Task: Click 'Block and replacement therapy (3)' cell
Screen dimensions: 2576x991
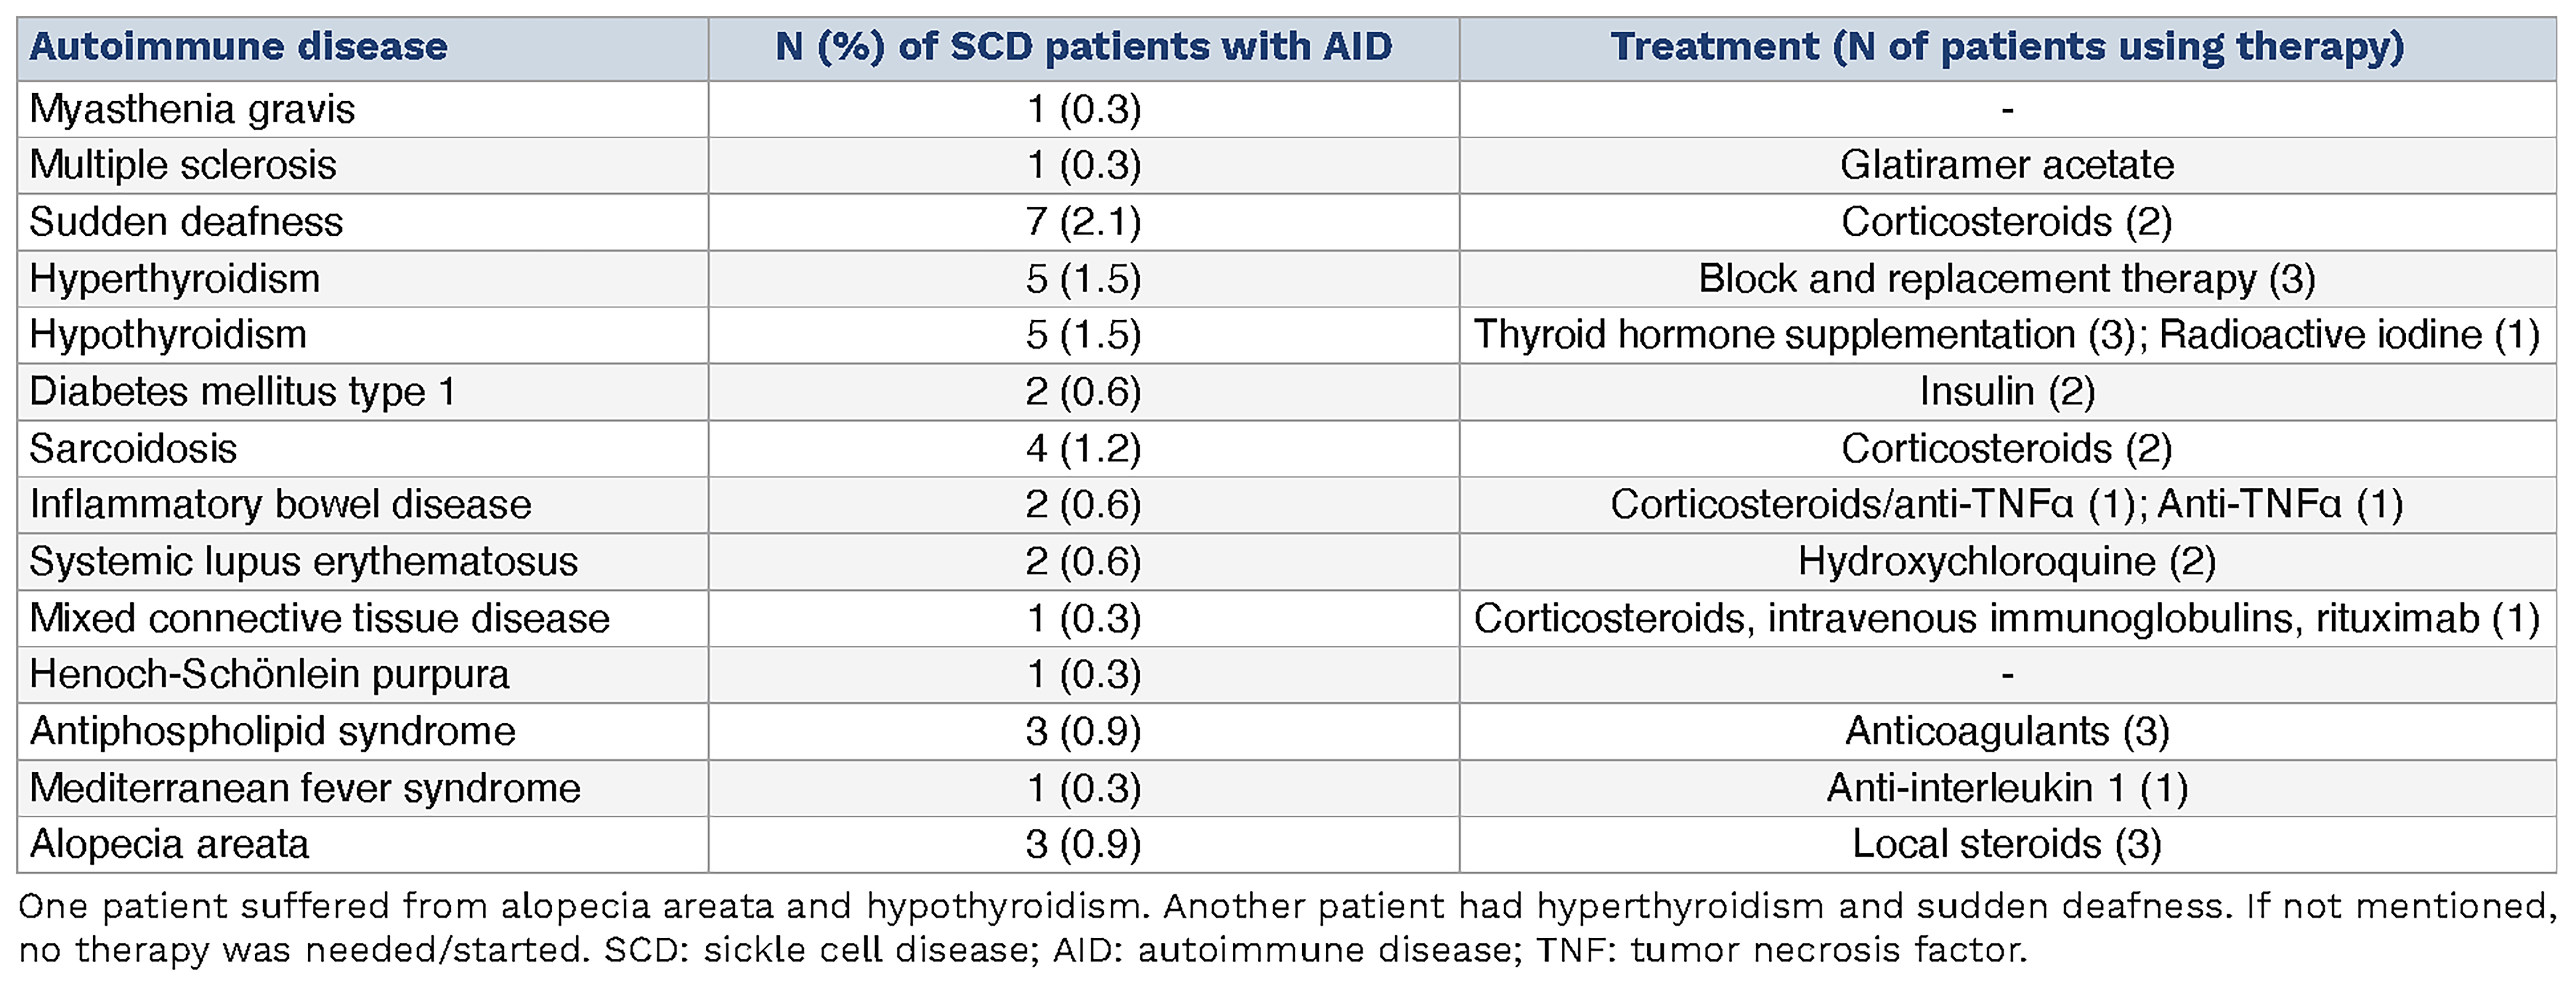Action: coord(2007,279)
